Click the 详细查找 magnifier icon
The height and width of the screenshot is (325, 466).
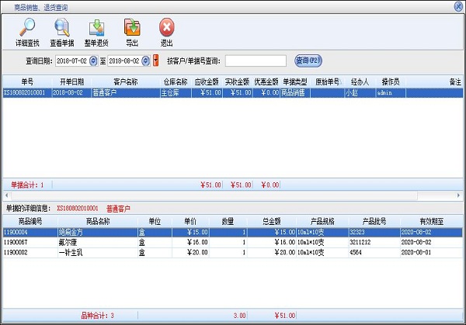pos(27,29)
